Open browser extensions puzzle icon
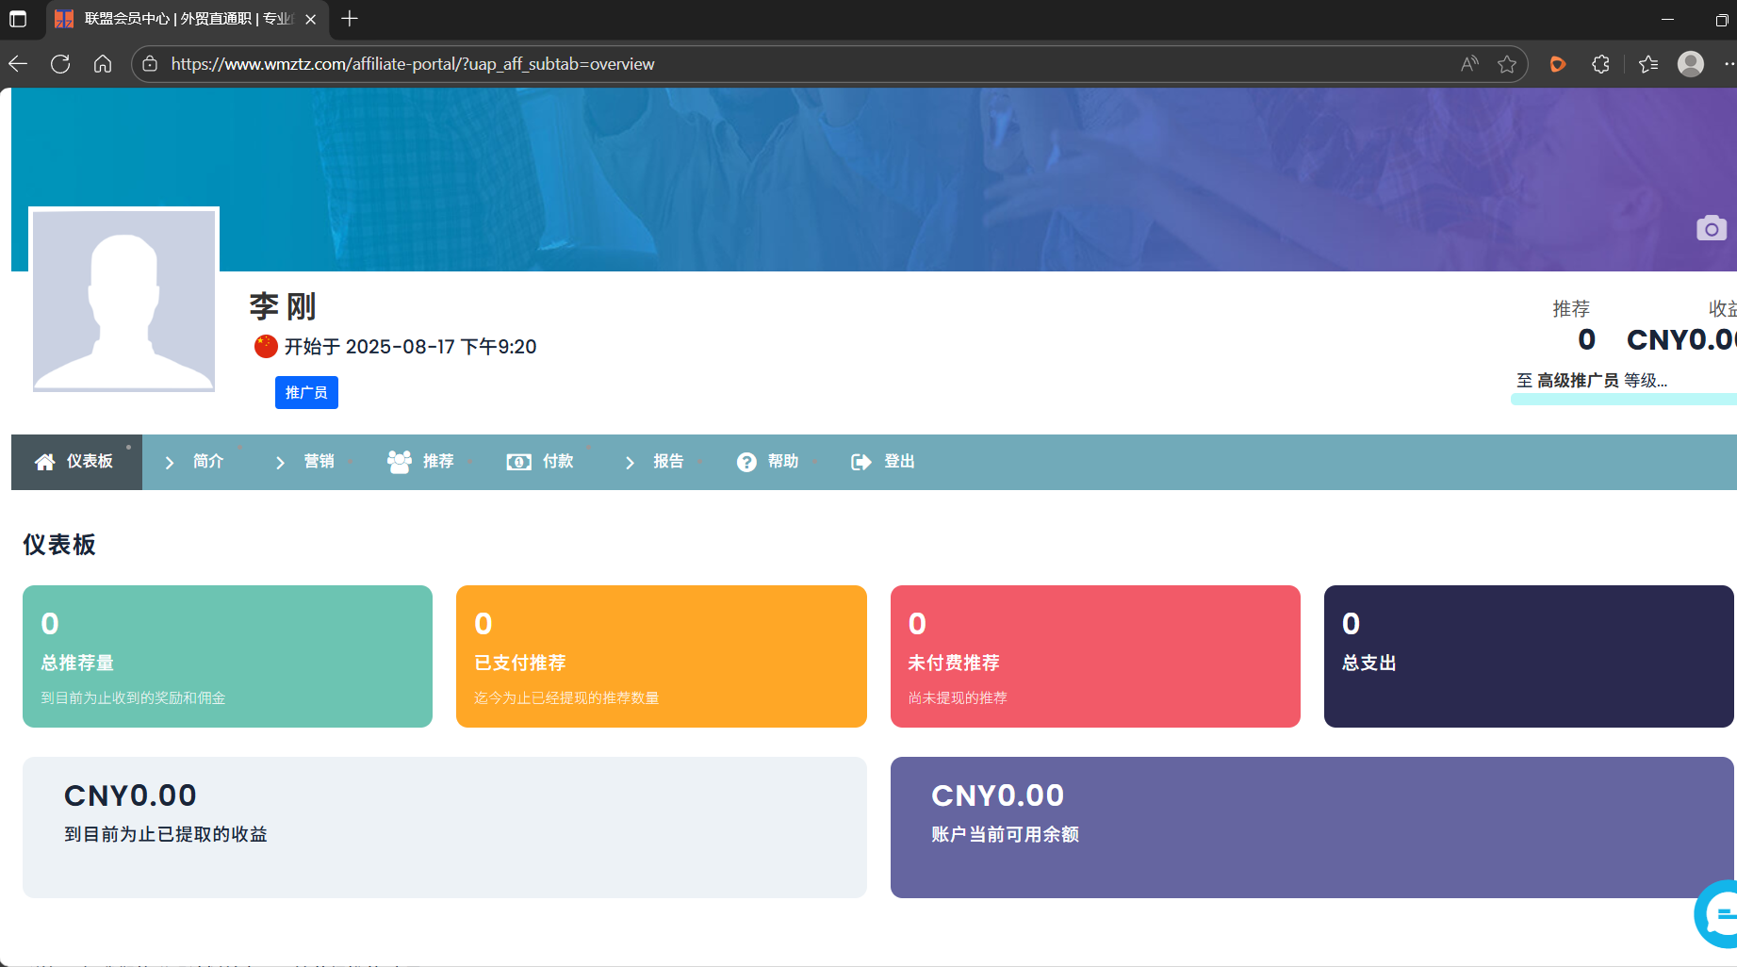The height and width of the screenshot is (967, 1737). (x=1600, y=64)
